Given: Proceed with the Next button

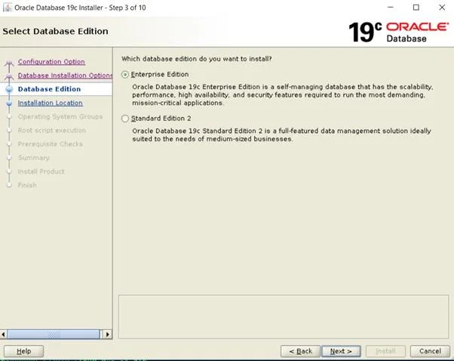Looking at the screenshot, I should point(341,351).
